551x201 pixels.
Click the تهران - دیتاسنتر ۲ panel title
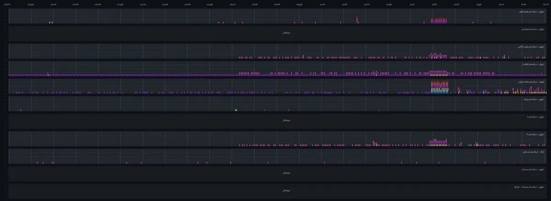pos(535,116)
